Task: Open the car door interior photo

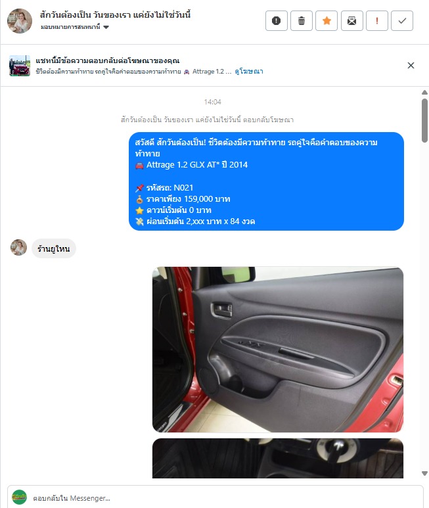Action: [278, 350]
